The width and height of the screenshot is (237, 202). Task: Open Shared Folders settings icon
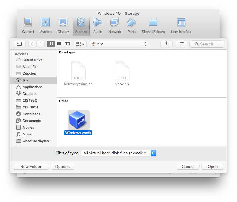pos(153,26)
